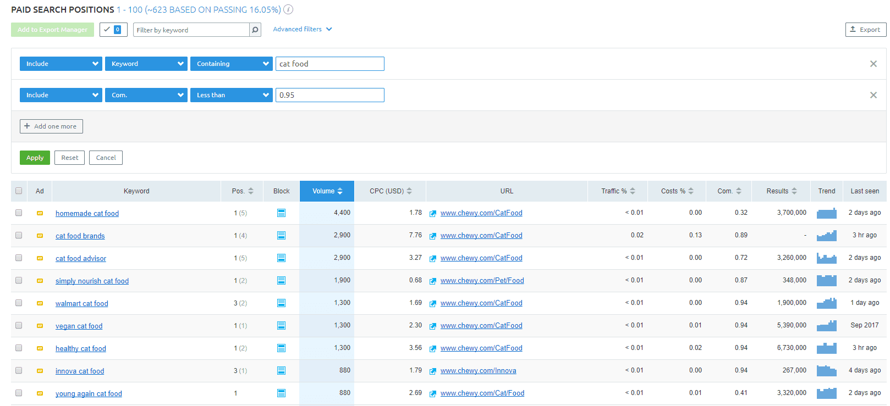Open the Keyword field dropdown
The image size is (890, 406).
point(146,64)
